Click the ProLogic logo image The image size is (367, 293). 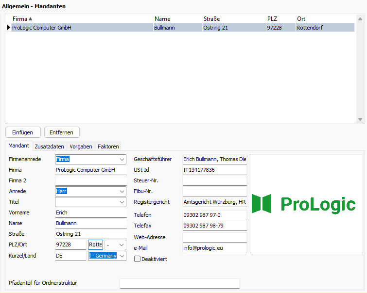click(x=306, y=204)
